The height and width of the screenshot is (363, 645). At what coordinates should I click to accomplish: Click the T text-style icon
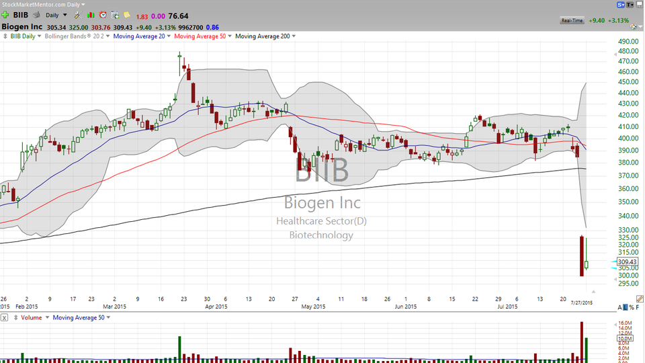click(630, 5)
